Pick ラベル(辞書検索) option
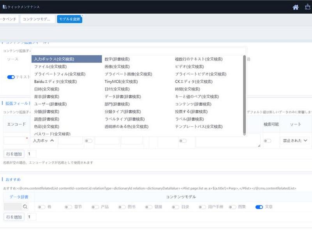This screenshot has height=234, width=312. point(189,119)
